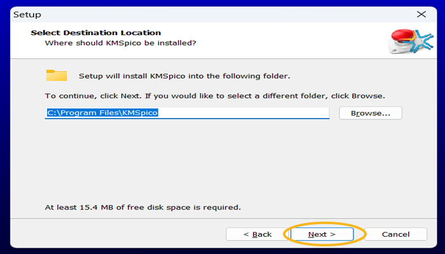Screen dimensions: 445x254
Task: Go back with the Back button
Action: [x=257, y=234]
